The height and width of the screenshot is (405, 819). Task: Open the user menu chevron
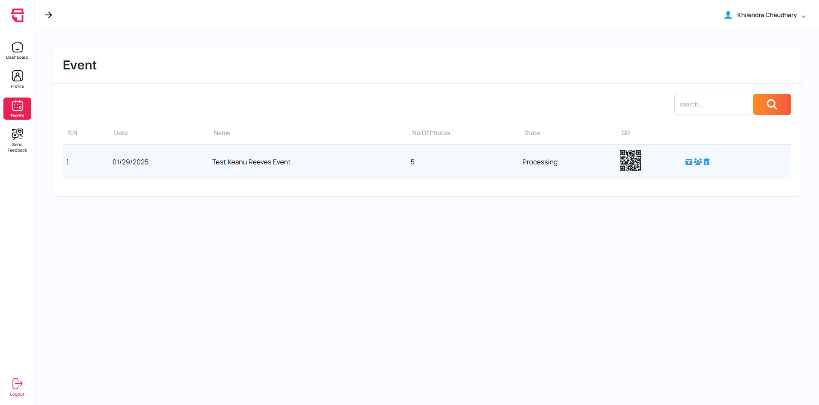tap(804, 17)
